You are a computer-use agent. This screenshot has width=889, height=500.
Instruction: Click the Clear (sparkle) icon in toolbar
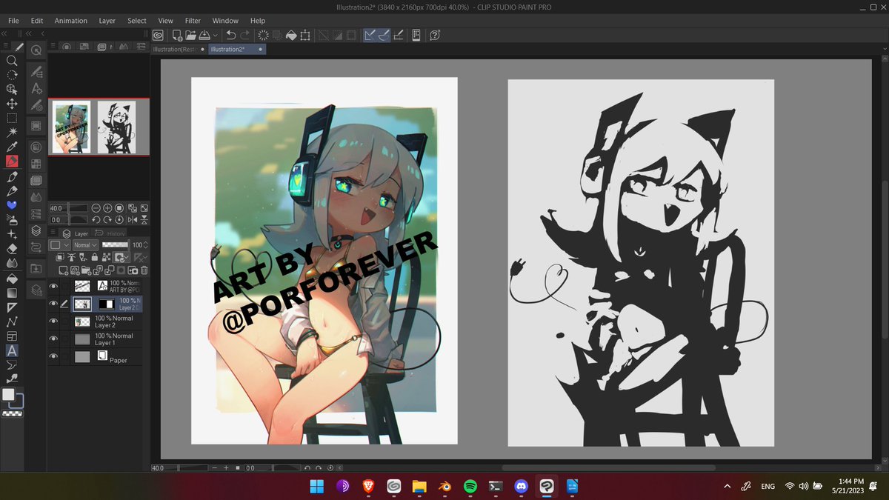pos(263,35)
